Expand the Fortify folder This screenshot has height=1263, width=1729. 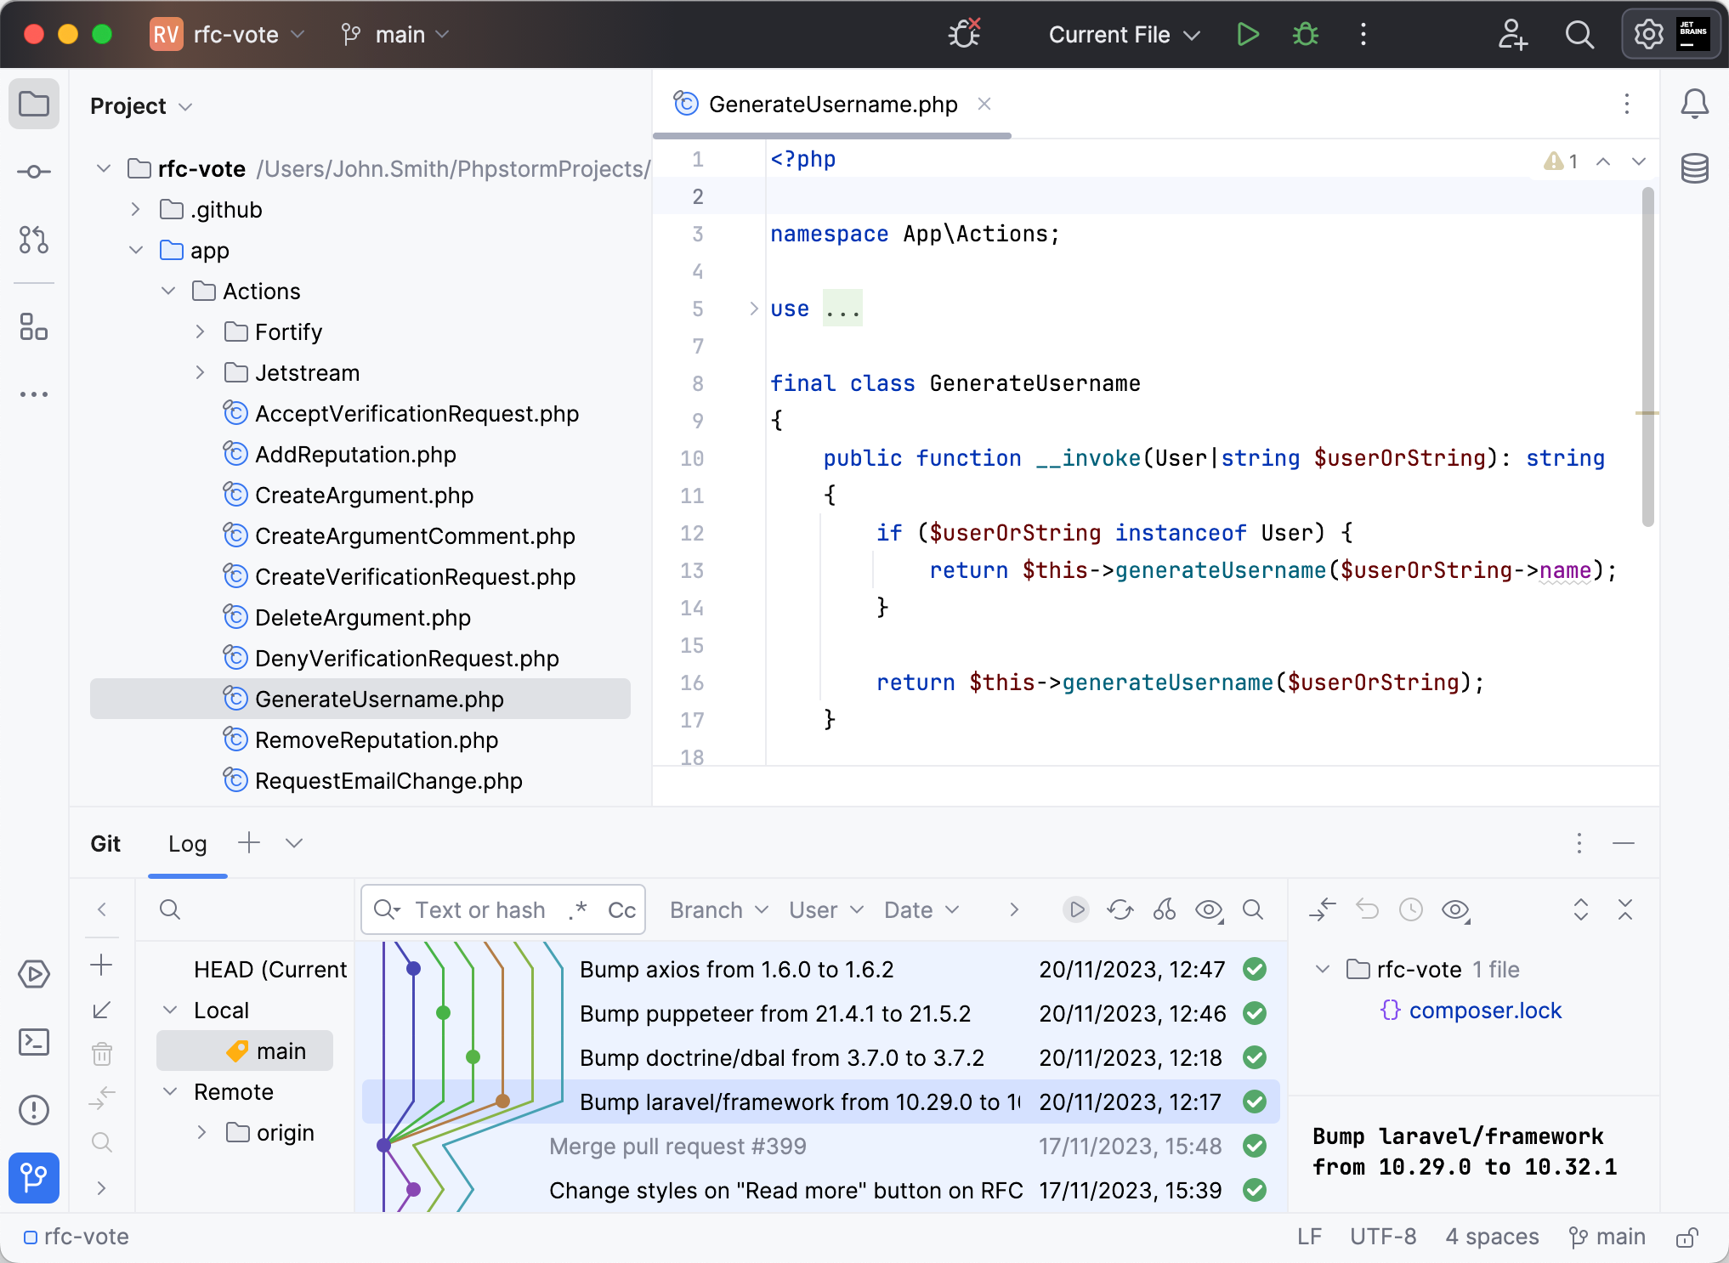click(x=201, y=331)
